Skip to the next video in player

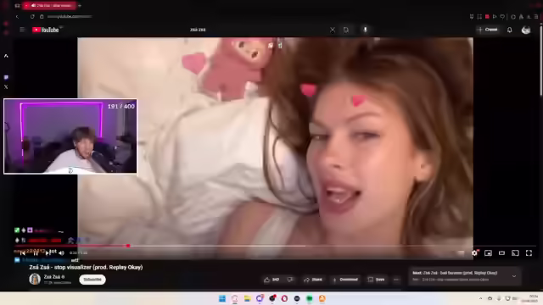(48, 253)
